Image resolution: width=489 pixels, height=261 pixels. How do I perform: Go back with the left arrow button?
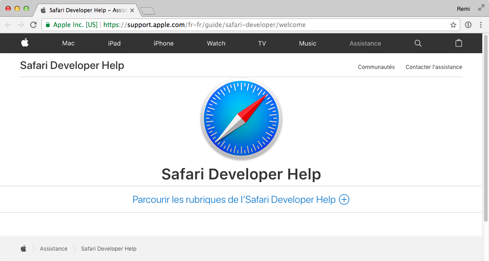(8, 25)
